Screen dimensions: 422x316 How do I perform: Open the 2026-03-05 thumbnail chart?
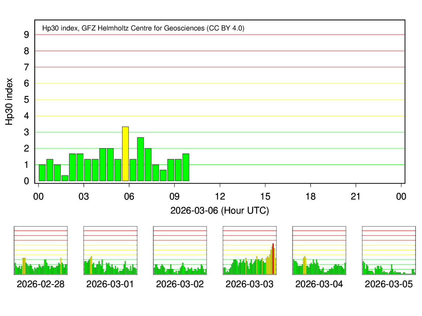[x=389, y=250]
